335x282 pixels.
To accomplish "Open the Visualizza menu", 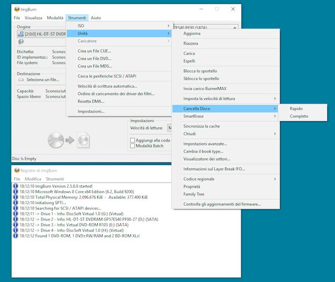I will pos(33,18).
